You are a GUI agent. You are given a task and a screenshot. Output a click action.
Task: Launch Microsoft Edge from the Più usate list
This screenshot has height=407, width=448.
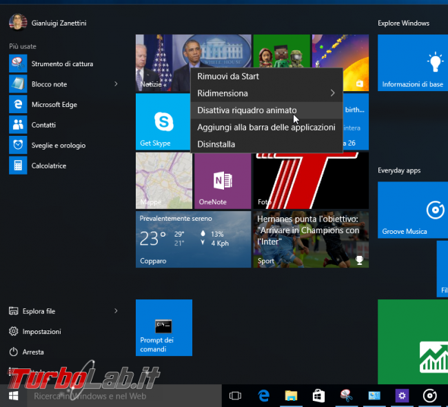point(18,104)
